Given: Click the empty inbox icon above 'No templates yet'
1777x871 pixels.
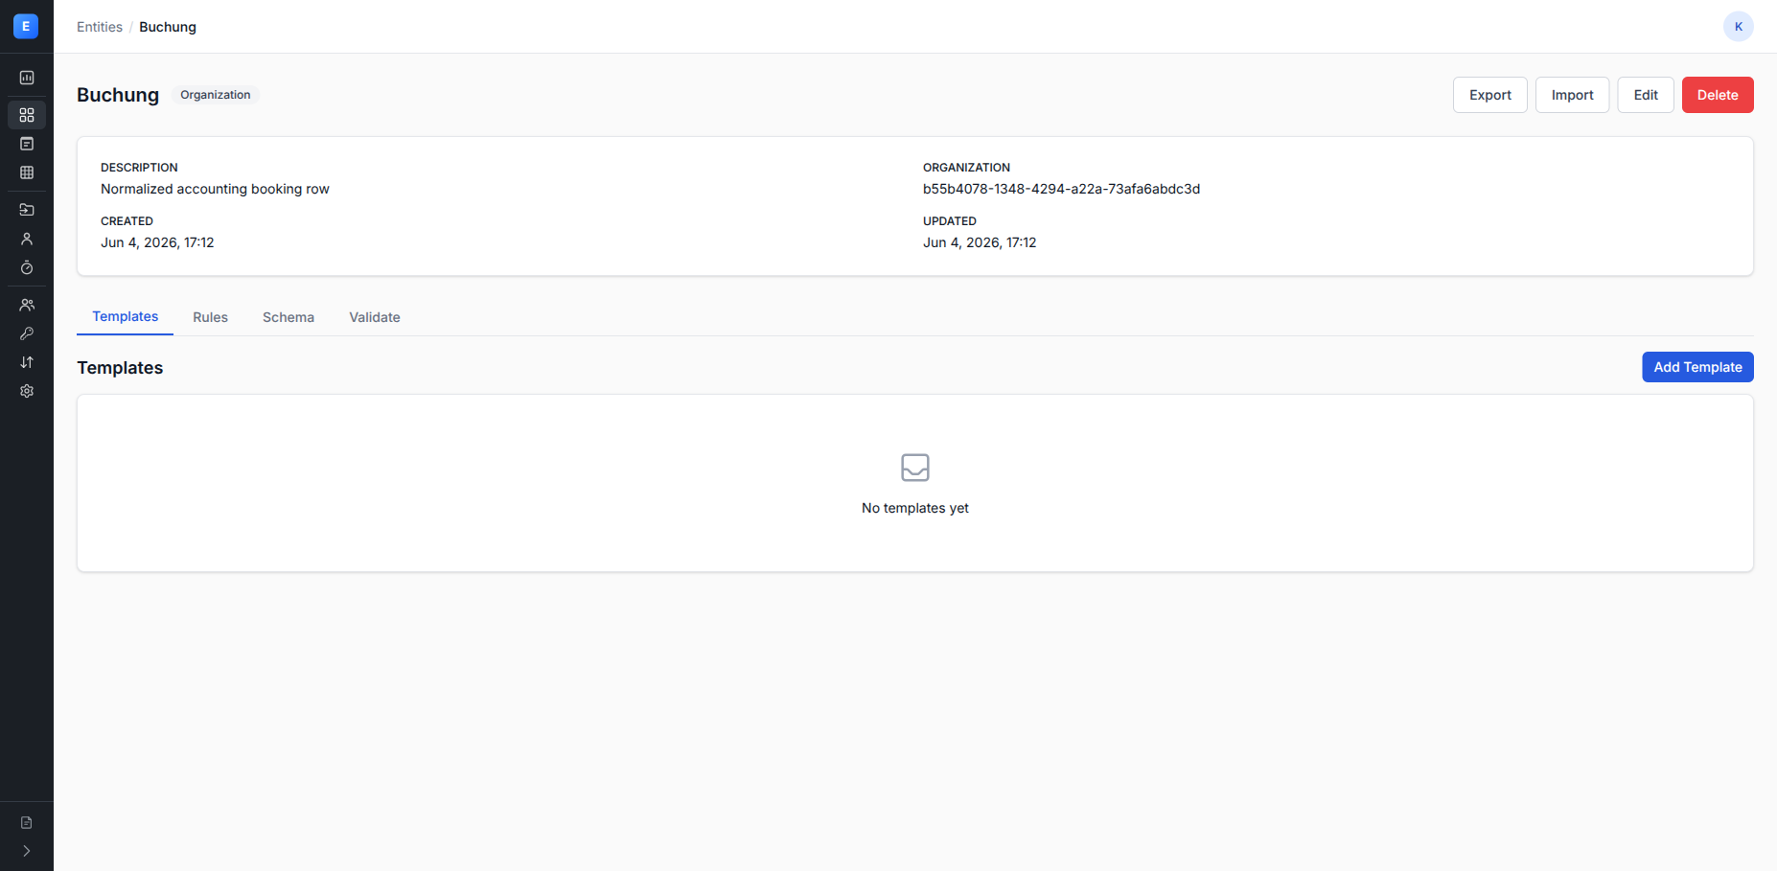Looking at the screenshot, I should (x=915, y=468).
